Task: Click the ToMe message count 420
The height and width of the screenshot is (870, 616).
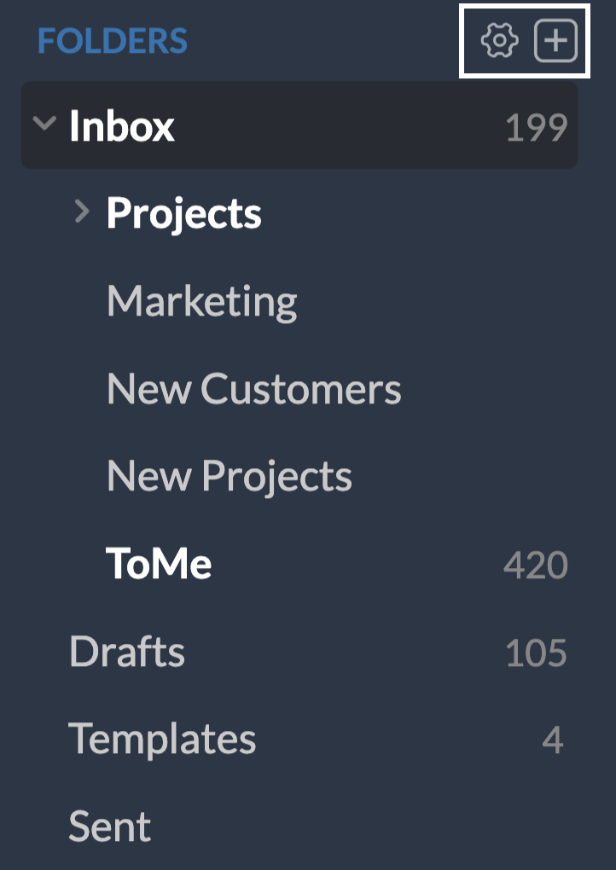Action: [x=535, y=565]
